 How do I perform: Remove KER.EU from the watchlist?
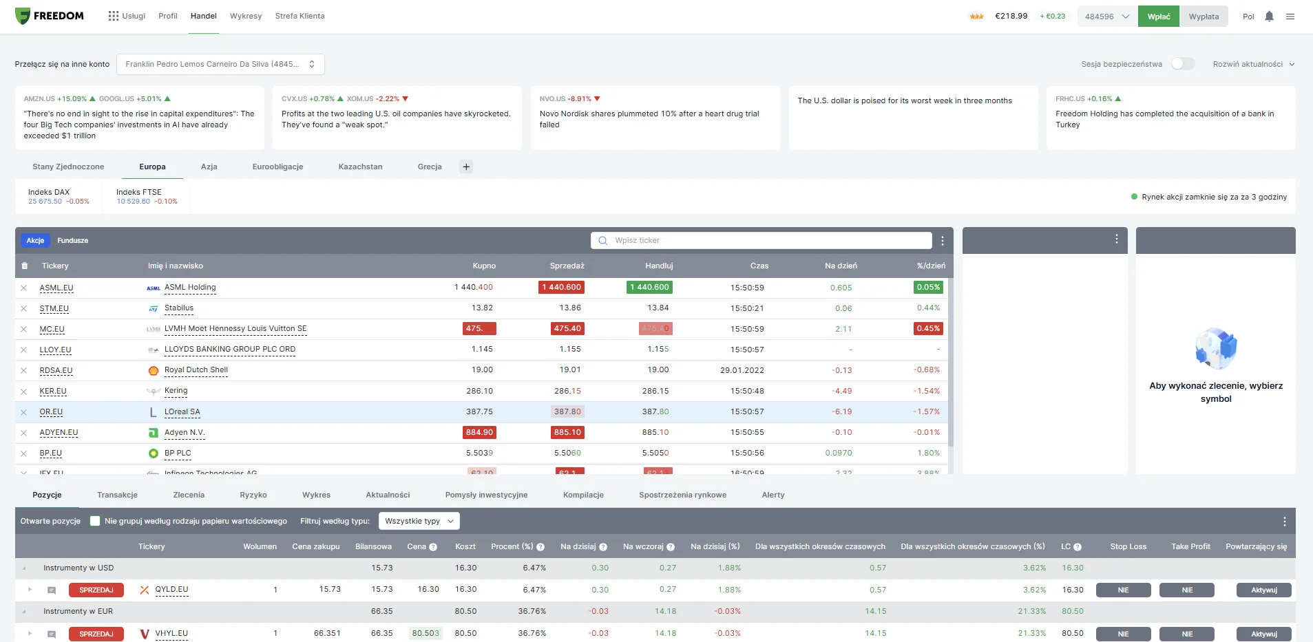coord(24,392)
